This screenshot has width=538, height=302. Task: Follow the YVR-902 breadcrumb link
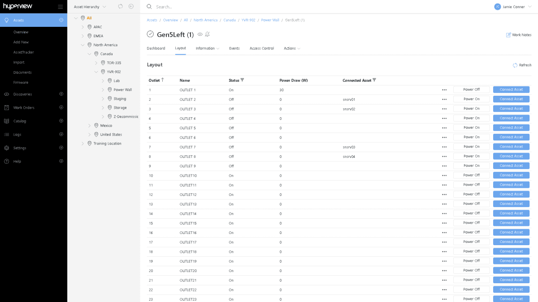(248, 20)
